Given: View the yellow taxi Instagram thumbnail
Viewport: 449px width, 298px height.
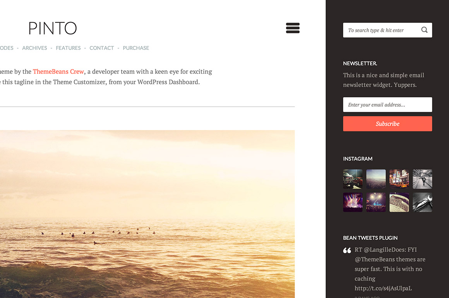Looking at the screenshot, I should pyautogui.click(x=399, y=179).
